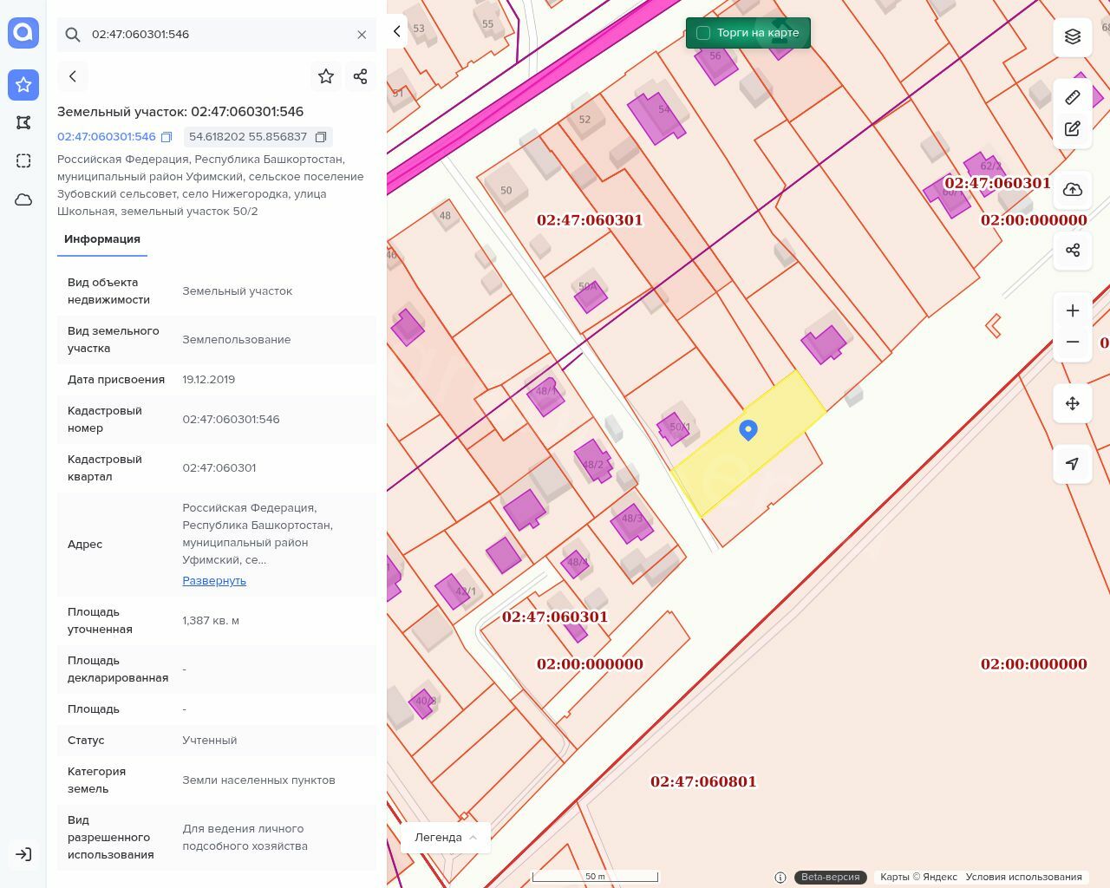Viewport: 1110px width, 888px height.
Task: Expand the Легенда panel
Action: click(446, 837)
